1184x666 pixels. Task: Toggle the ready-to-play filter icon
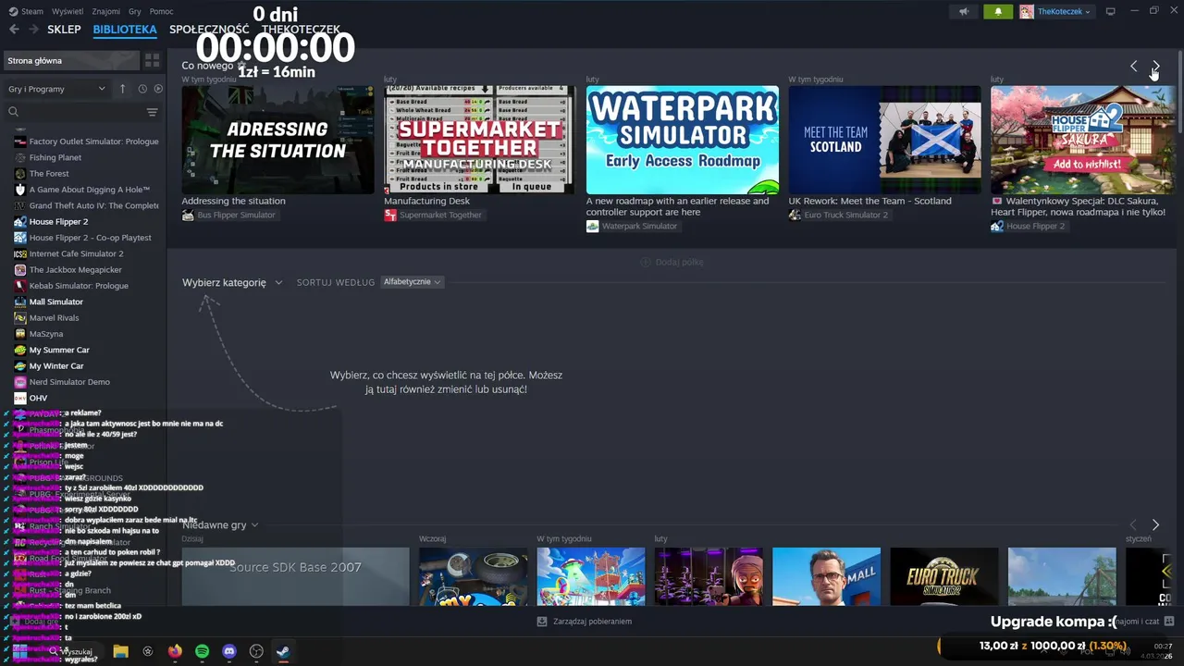pyautogui.click(x=158, y=89)
